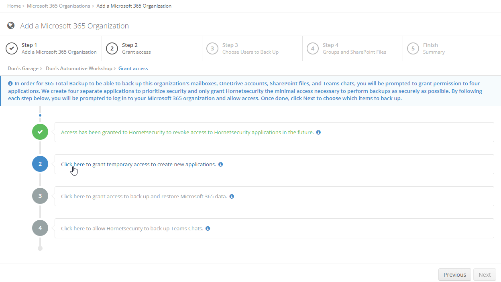Viewport: 501px width, 282px height.
Task: Click the green access granted message text
Action: pos(187,132)
